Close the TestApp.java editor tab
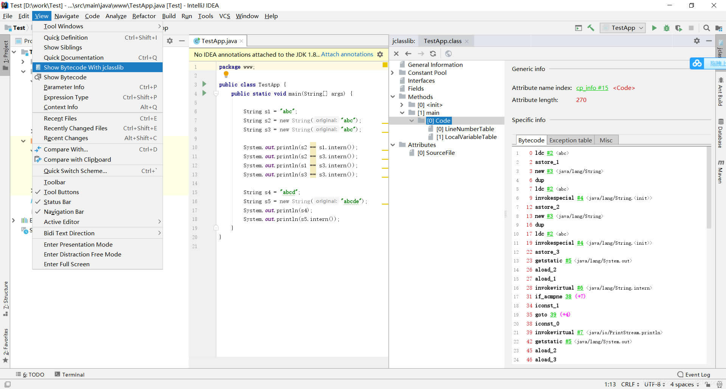This screenshot has width=726, height=389. coord(241,41)
